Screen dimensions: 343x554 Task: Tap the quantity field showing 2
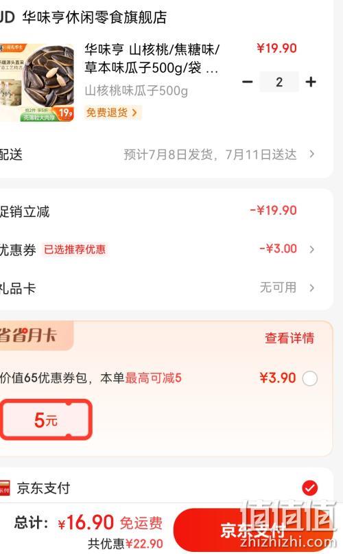click(279, 82)
